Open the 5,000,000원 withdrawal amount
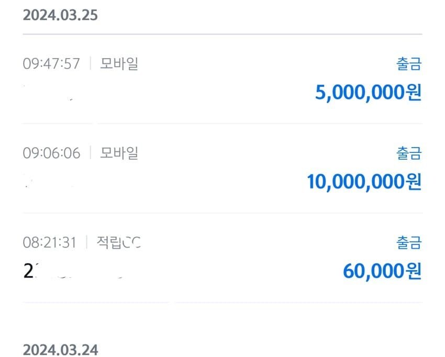 point(368,93)
